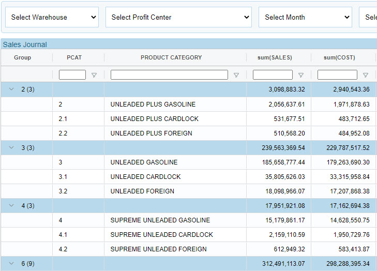Click PCAT cell 2.1

point(63,119)
